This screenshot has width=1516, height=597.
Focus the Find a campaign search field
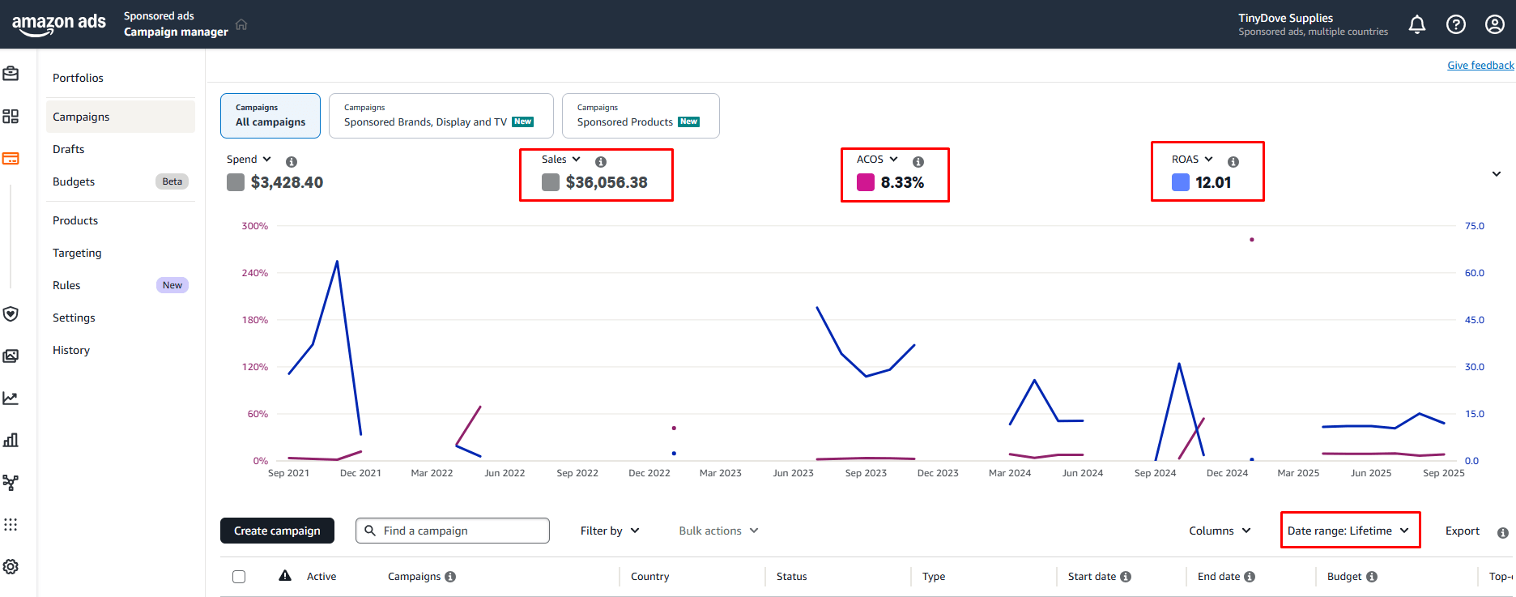(453, 531)
